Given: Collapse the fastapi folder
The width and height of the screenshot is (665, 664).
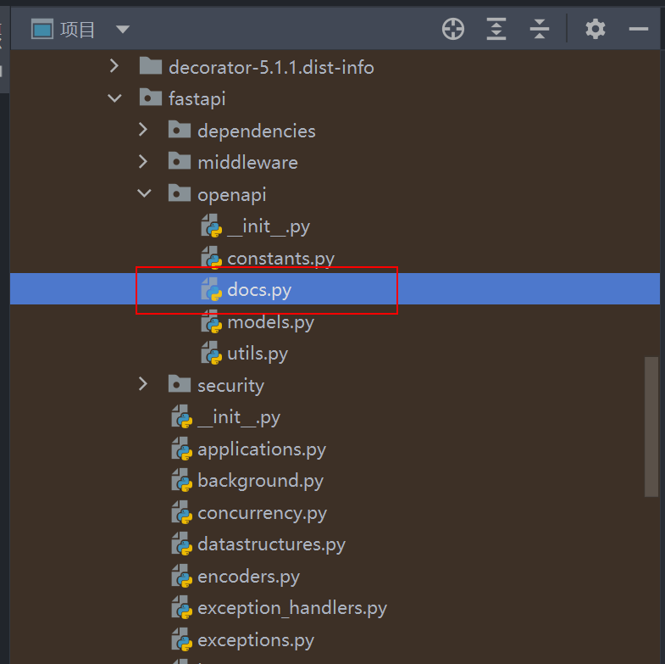Looking at the screenshot, I should (114, 98).
